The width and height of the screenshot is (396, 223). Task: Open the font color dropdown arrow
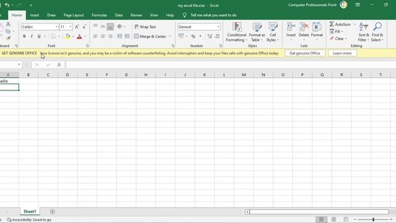(x=85, y=37)
